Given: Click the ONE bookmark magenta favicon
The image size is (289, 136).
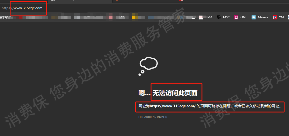Looking at the screenshot, I should tap(236, 17).
